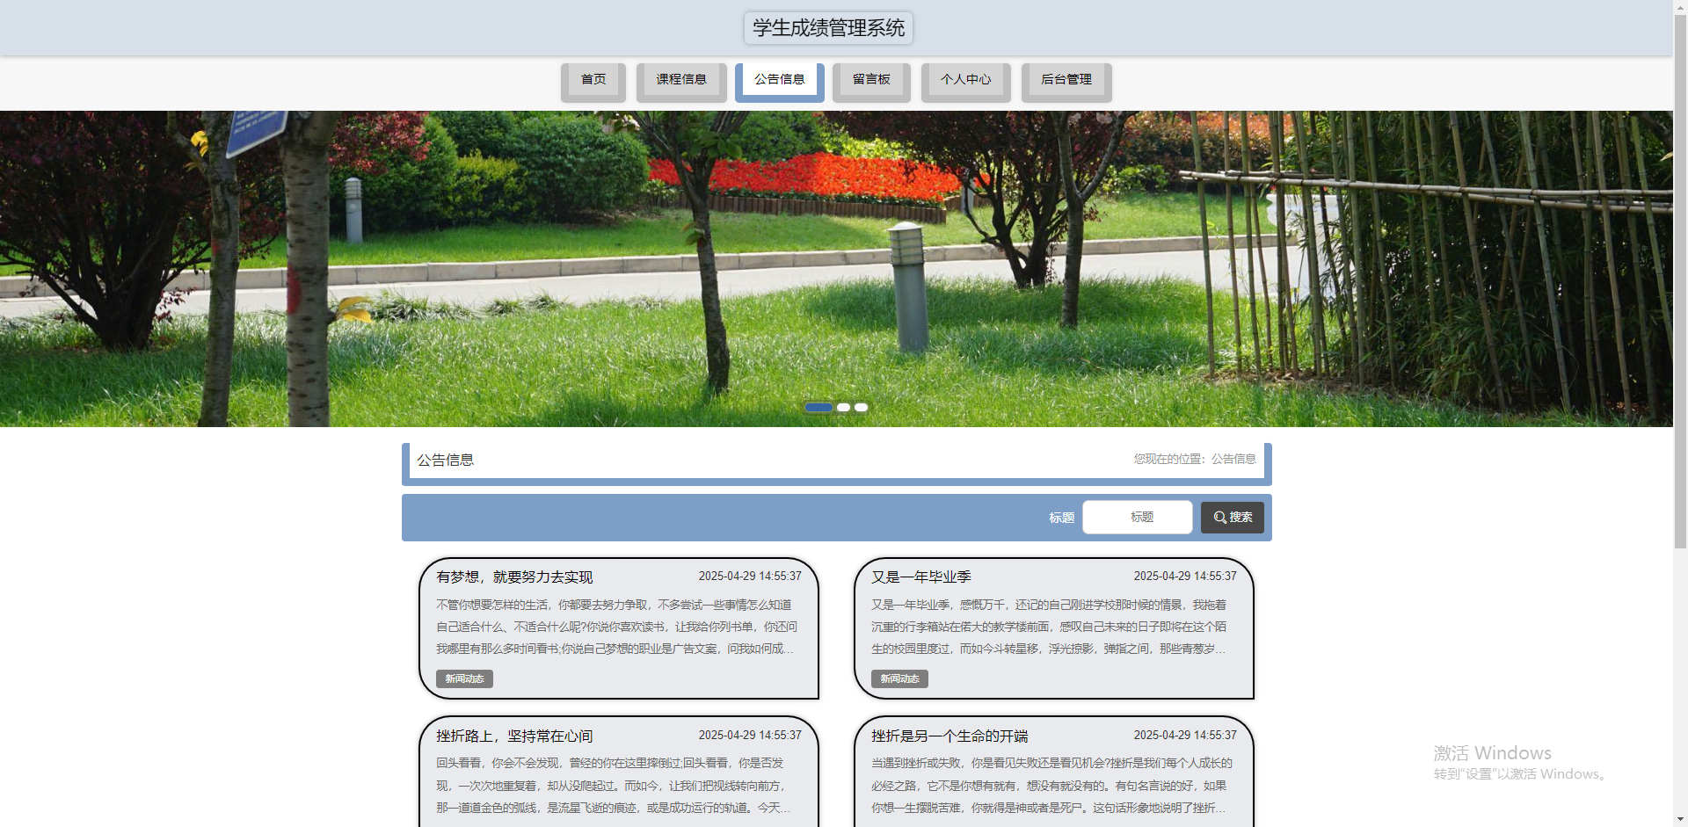Open the announcement 有梦想，就要努力去实现

click(x=514, y=577)
